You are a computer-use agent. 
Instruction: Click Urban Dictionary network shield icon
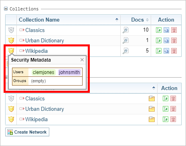(x=11, y=109)
